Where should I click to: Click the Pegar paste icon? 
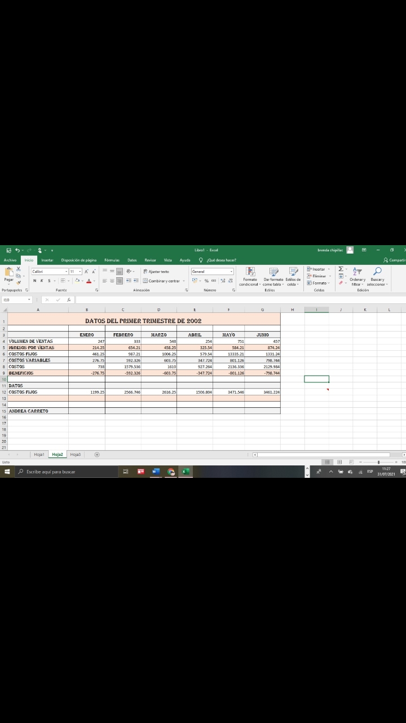tap(9, 273)
